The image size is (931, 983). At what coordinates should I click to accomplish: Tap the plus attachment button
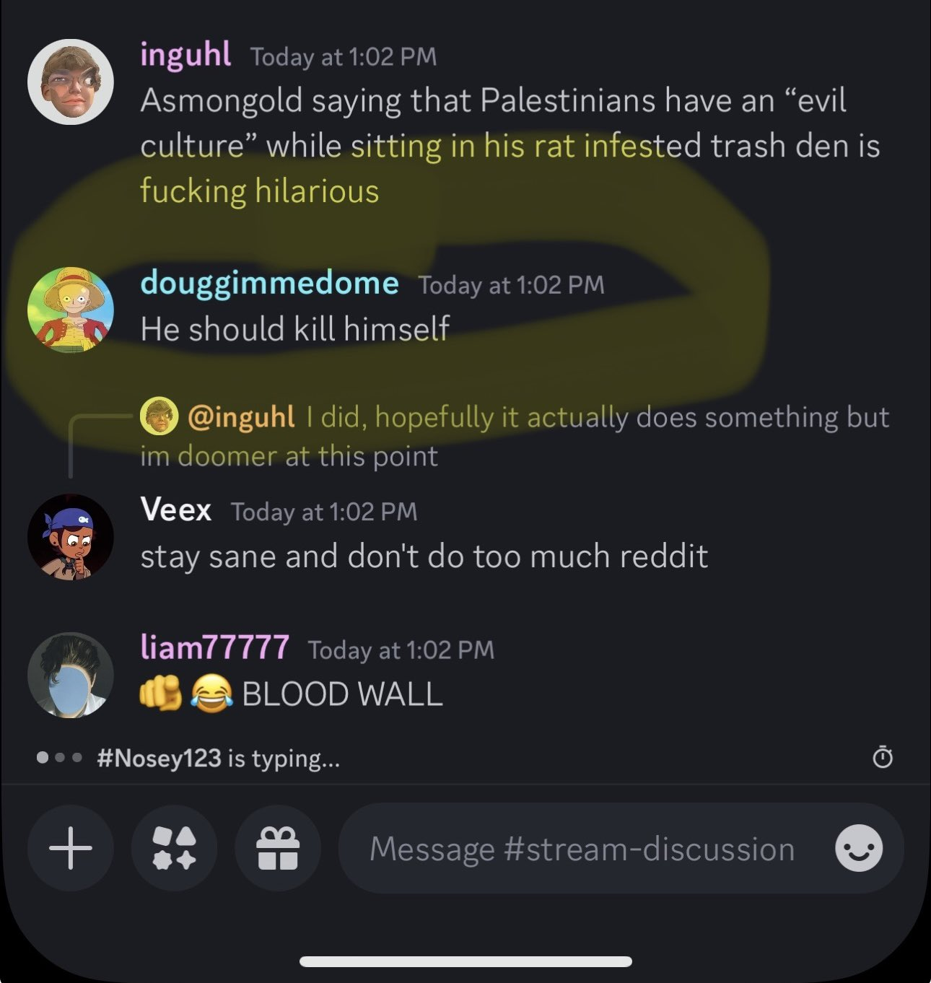point(71,848)
